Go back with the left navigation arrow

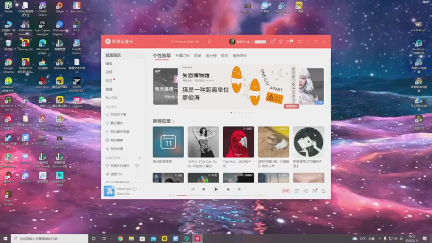[155, 42]
